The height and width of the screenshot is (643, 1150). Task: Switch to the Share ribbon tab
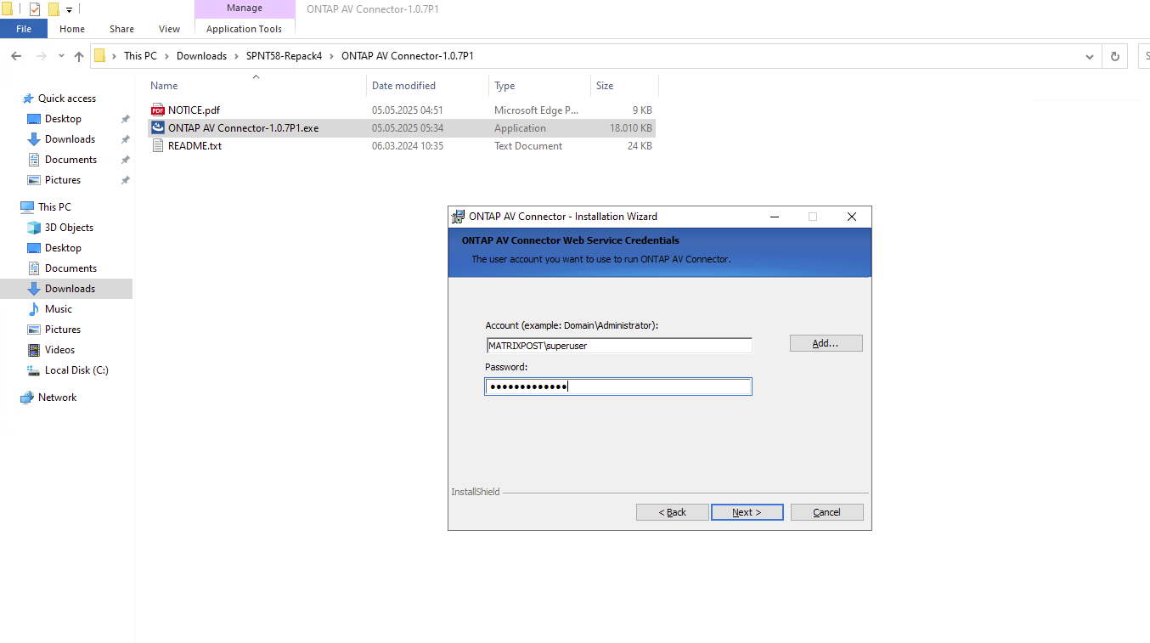pos(121,29)
